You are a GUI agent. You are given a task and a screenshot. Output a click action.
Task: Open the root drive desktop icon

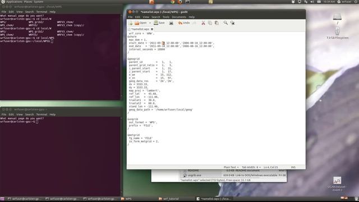(337, 19)
